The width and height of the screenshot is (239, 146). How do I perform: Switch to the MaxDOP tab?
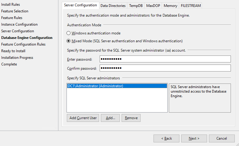coord(153,6)
